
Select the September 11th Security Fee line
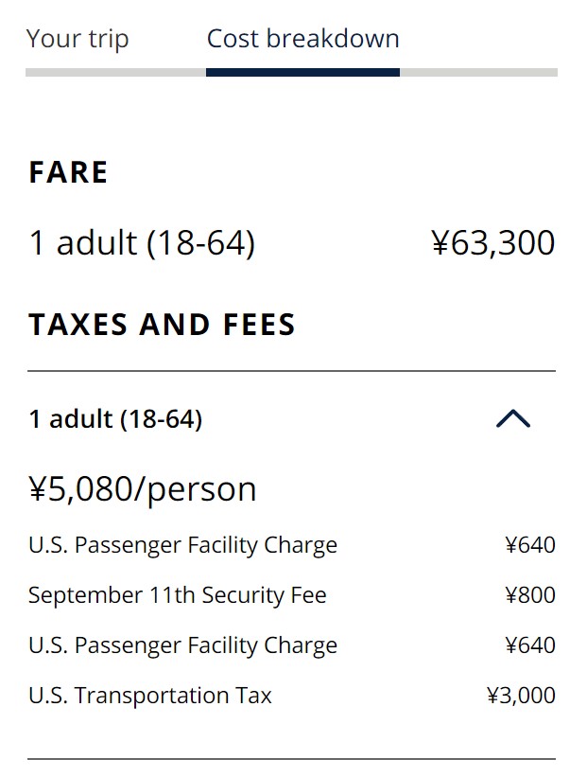pos(178,595)
